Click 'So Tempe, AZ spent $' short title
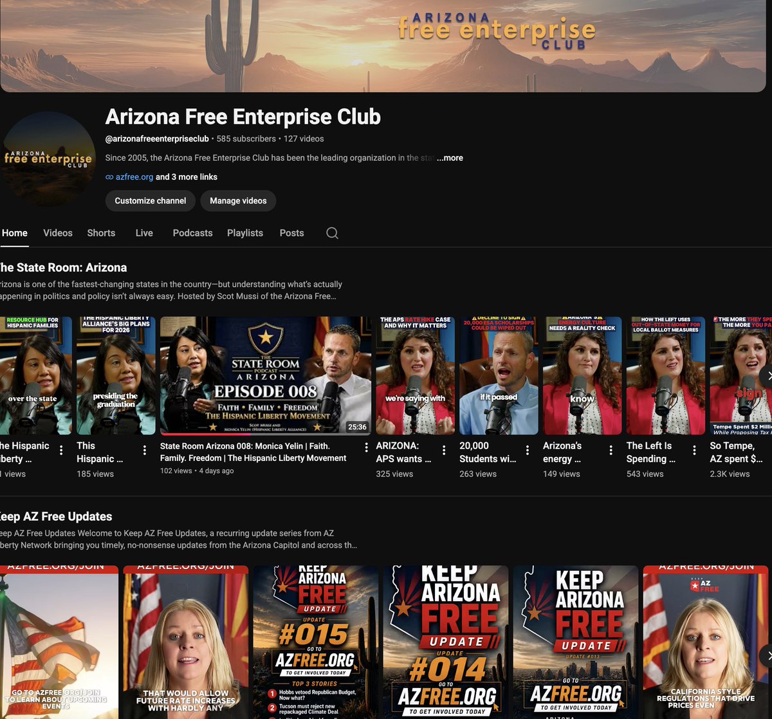 click(x=737, y=452)
